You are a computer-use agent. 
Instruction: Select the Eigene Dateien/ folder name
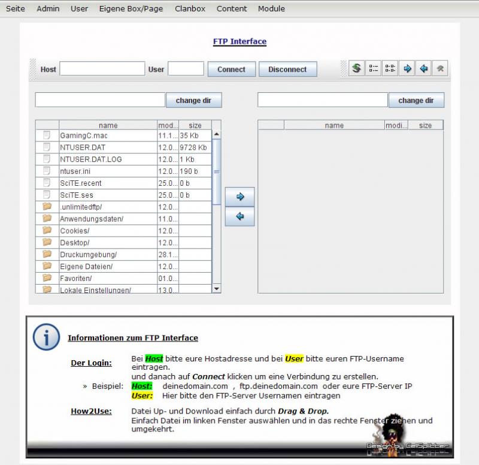86,267
